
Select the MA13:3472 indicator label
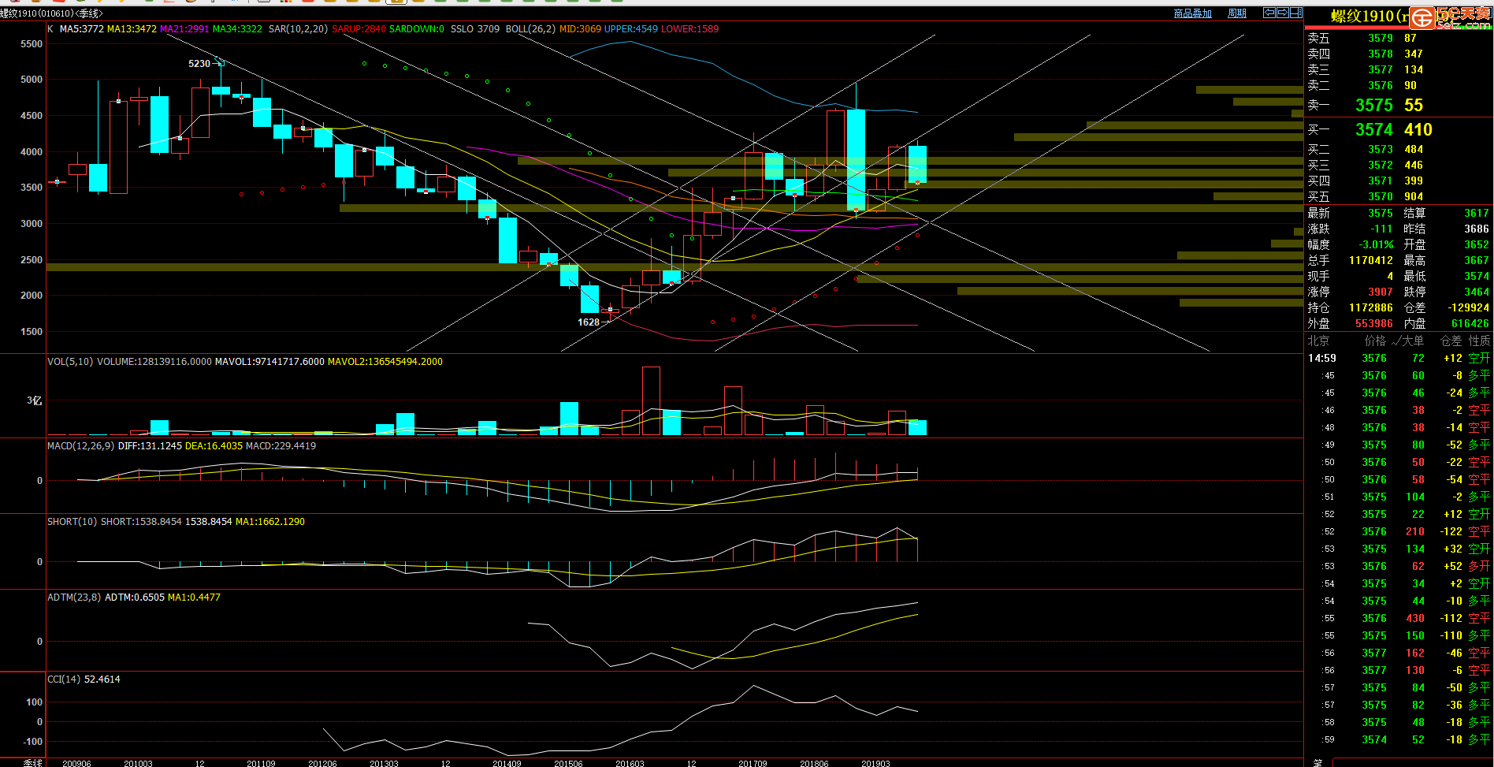click(x=132, y=29)
